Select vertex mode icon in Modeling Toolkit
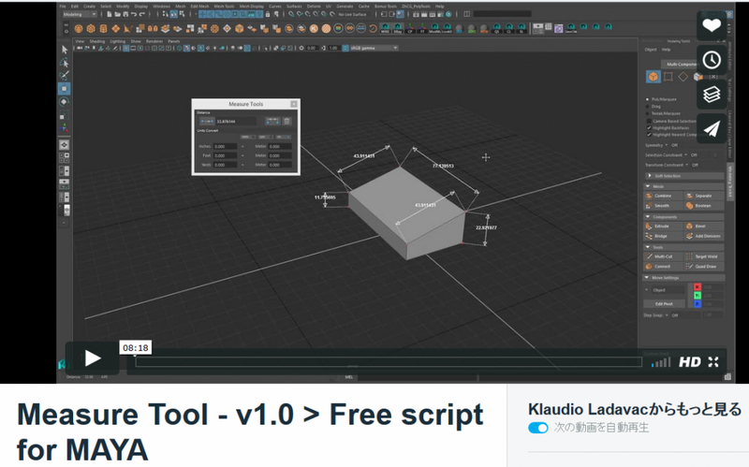This screenshot has width=749, height=467. tap(668, 77)
